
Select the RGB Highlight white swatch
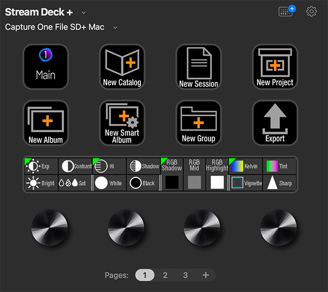pyautogui.click(x=217, y=182)
